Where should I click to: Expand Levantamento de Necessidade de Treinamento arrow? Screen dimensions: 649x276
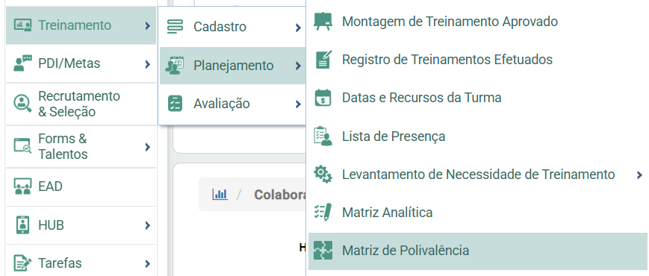pos(639,175)
